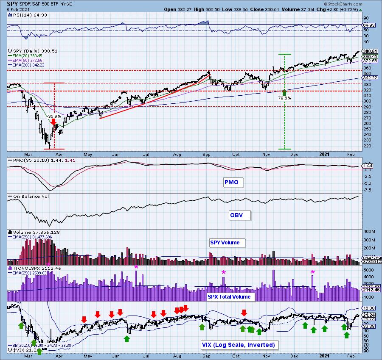382x360 pixels.
Task: Click the 2112.46 volume value tag
Action: (x=371, y=290)
